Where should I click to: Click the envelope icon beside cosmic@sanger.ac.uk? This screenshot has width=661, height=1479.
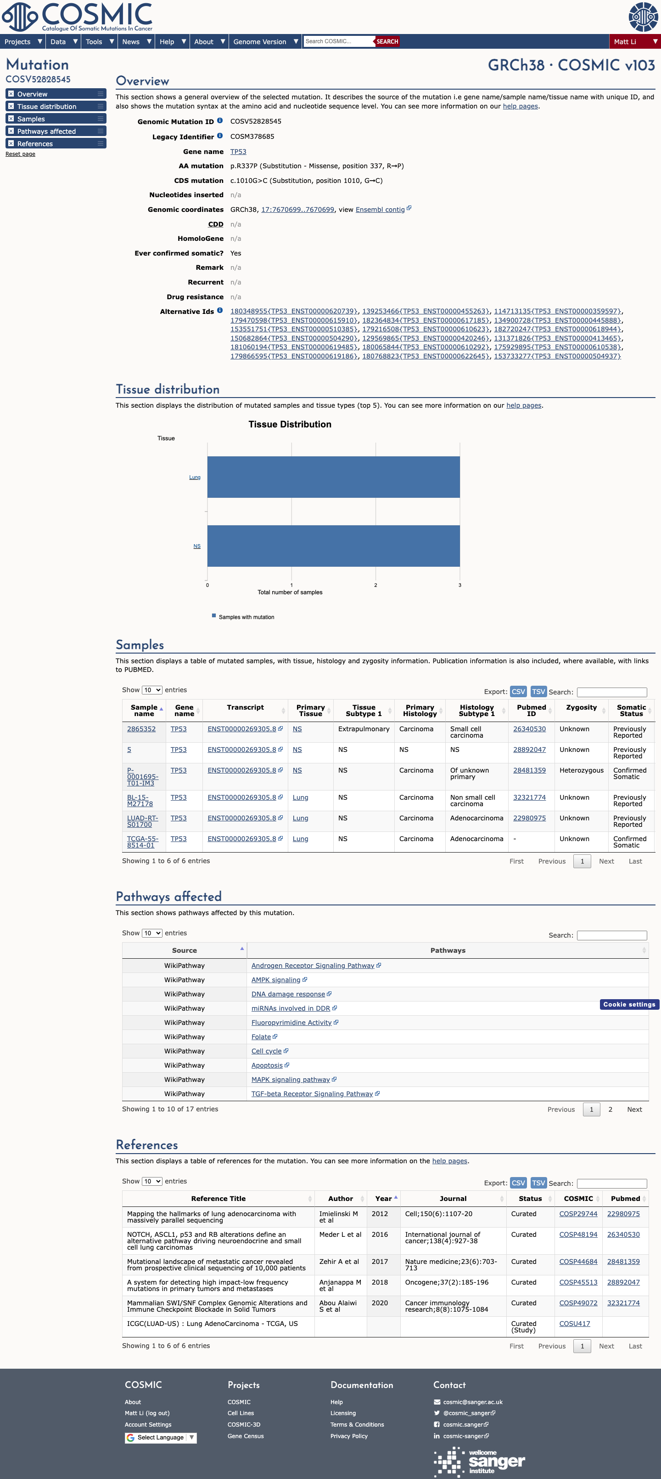[x=437, y=1402]
